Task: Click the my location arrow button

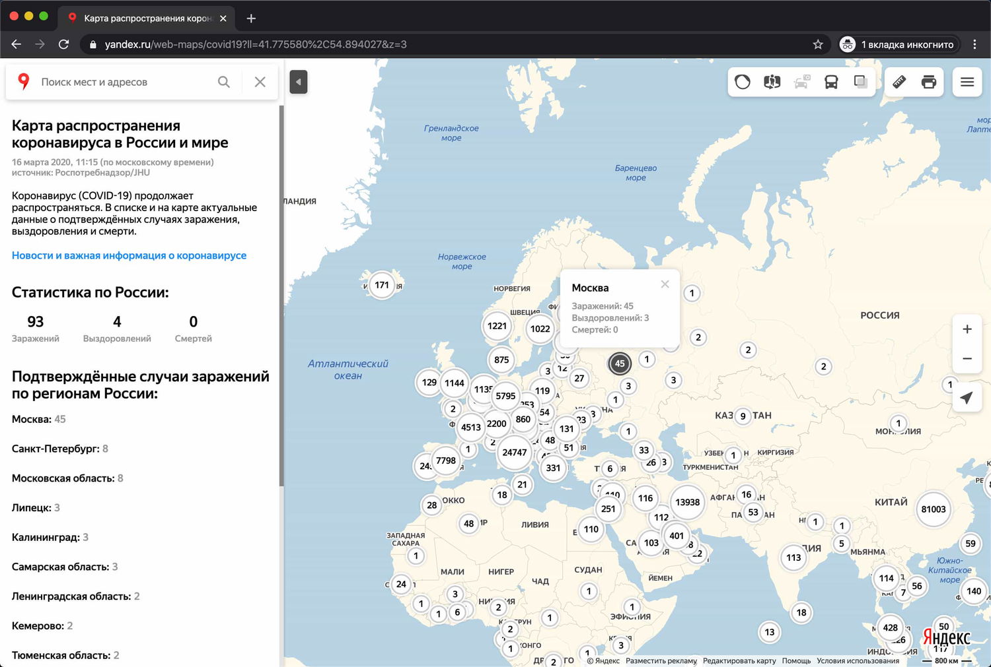Action: [x=967, y=398]
